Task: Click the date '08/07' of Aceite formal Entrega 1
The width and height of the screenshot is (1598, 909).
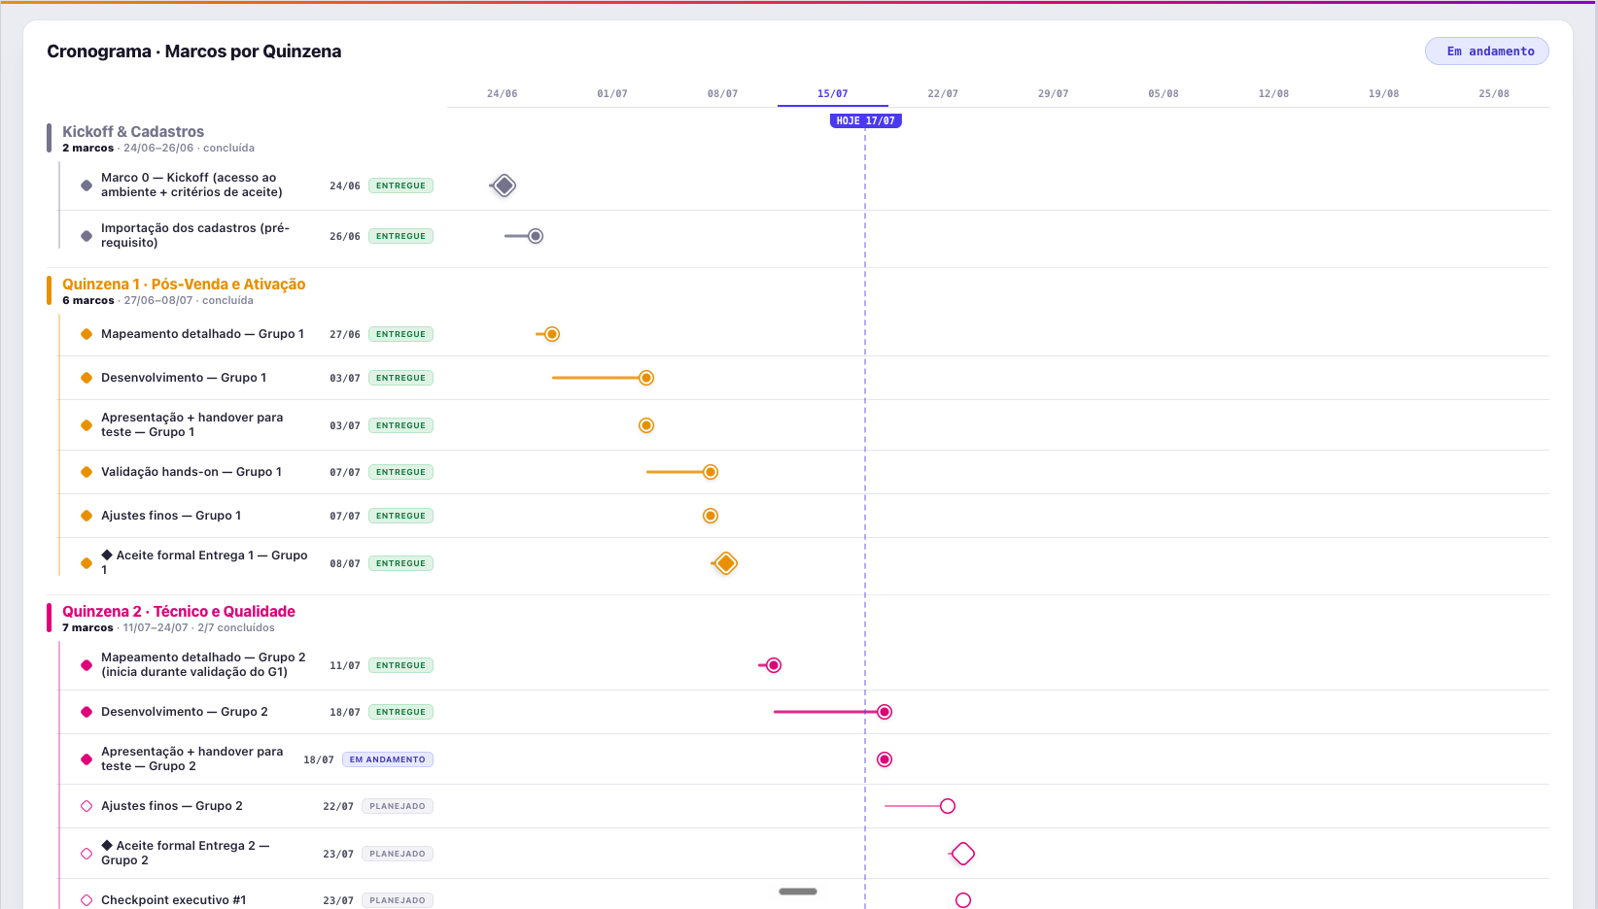Action: pyautogui.click(x=345, y=563)
